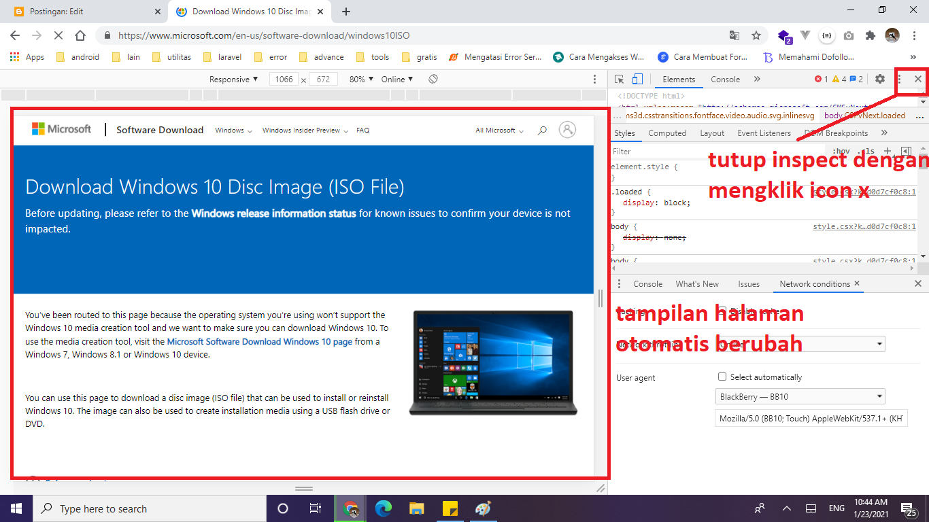Open the Online throttling dropdown
Image resolution: width=929 pixels, height=522 pixels.
pyautogui.click(x=397, y=79)
